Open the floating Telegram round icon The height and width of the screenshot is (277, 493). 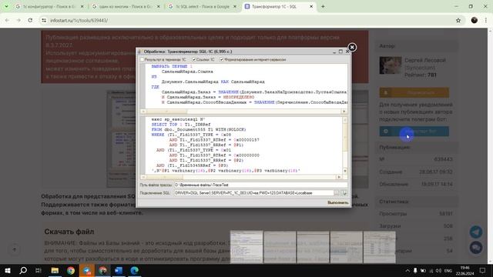point(476,232)
